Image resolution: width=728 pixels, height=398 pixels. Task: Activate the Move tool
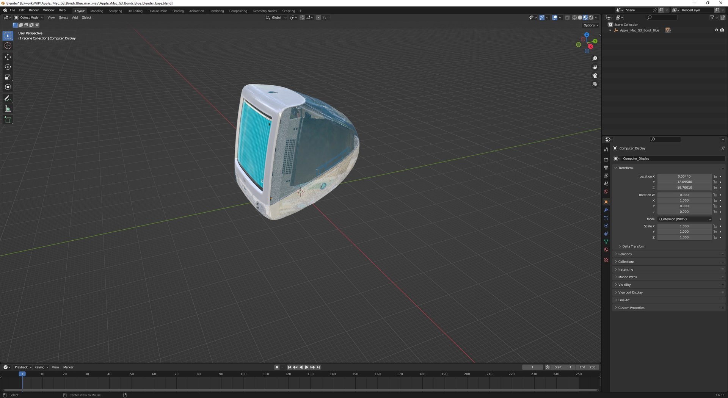(8, 57)
